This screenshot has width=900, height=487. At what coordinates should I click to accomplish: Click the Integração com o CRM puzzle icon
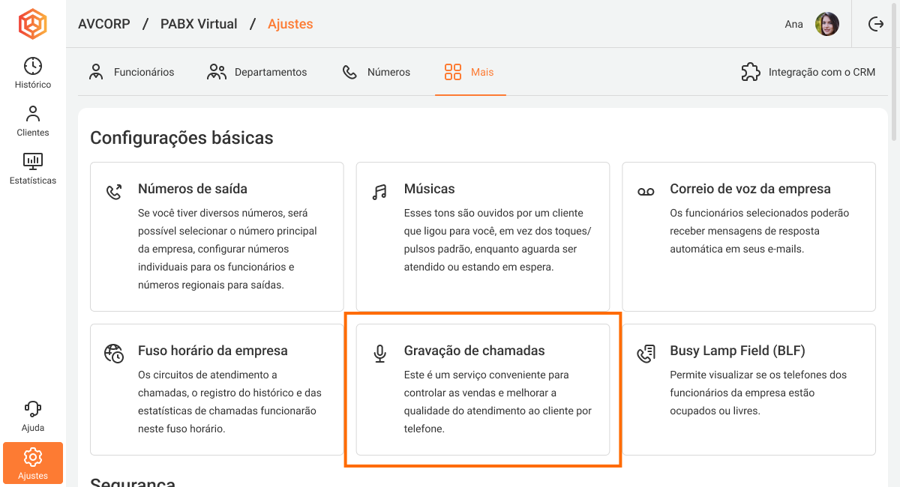(750, 72)
